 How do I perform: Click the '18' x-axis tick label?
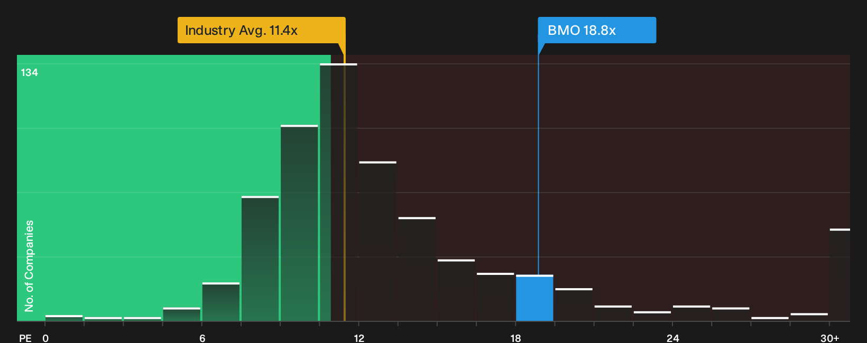click(515, 338)
